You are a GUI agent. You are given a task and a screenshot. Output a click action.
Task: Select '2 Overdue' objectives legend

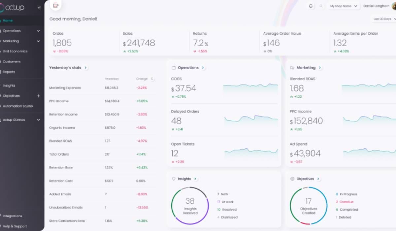click(x=345, y=202)
